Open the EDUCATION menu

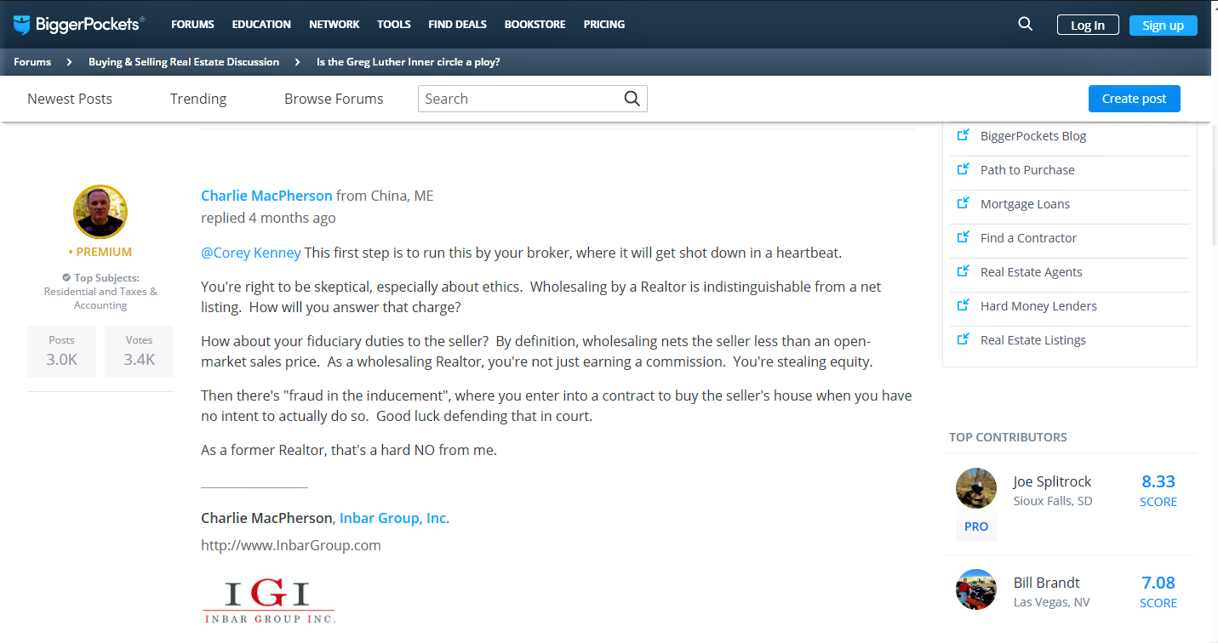tap(261, 25)
